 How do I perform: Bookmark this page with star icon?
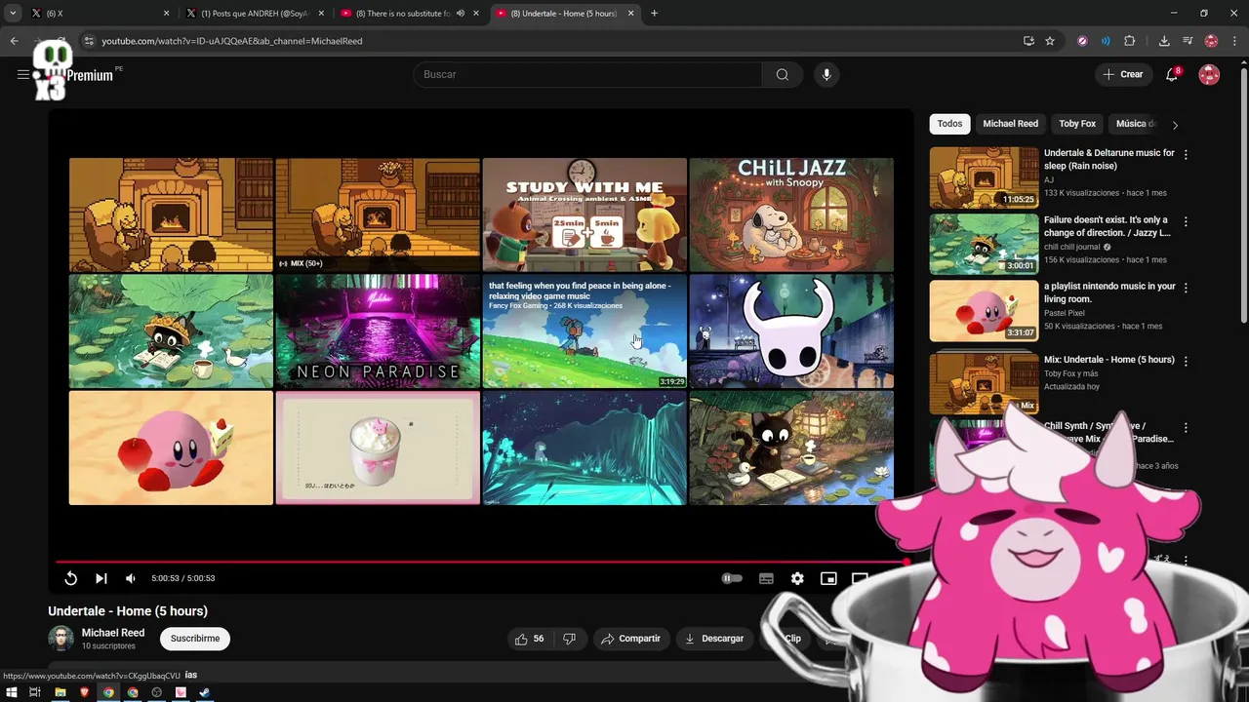(x=1050, y=41)
